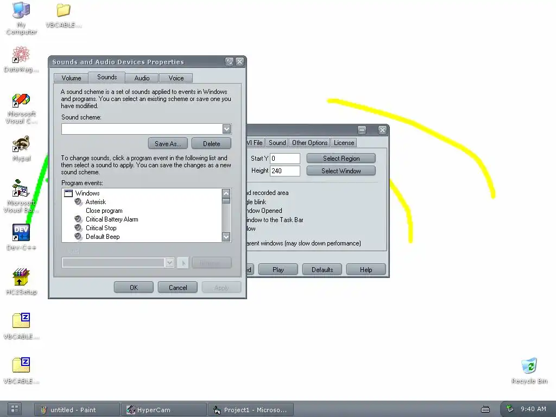Click the Browse button in Sounds dialog

tap(212, 263)
